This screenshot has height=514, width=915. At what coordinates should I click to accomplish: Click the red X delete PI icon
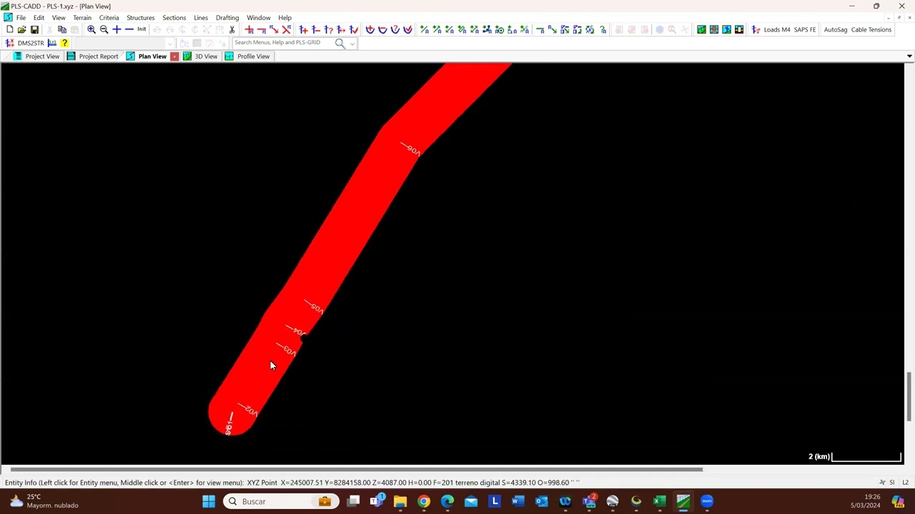287,29
